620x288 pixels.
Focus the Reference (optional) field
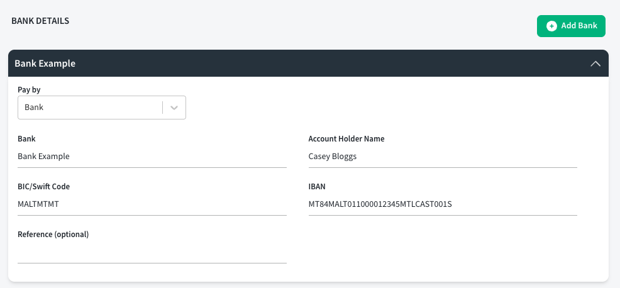point(152,252)
